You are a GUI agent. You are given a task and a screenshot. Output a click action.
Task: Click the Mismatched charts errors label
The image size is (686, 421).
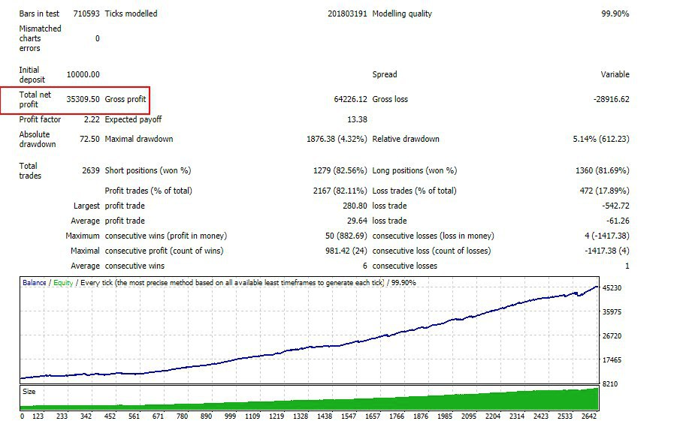tap(41, 38)
